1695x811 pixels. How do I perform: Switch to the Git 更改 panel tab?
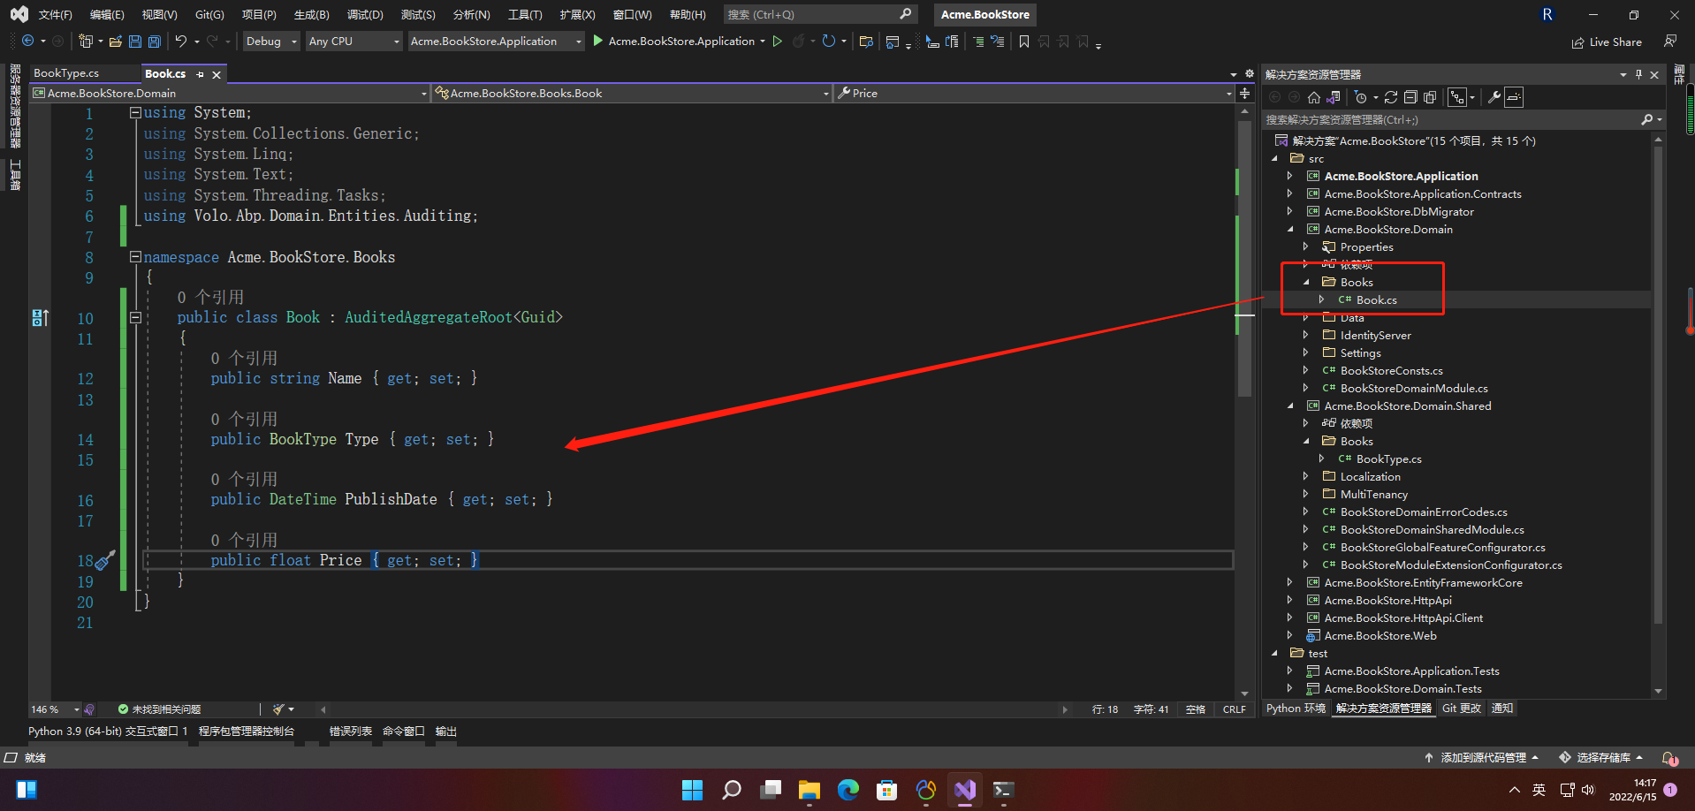pyautogui.click(x=1462, y=709)
